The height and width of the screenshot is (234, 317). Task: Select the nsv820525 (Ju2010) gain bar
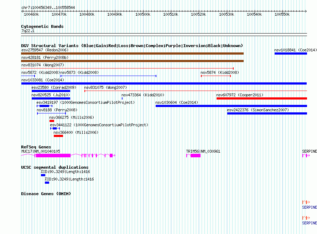[51, 98]
